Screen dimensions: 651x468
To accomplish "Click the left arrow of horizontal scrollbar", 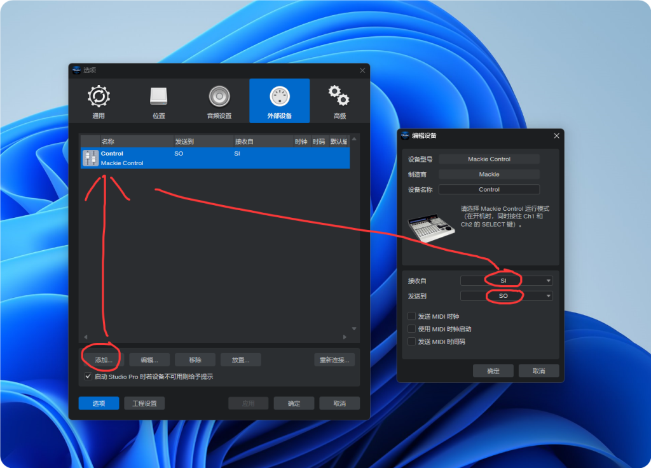I will [x=86, y=337].
